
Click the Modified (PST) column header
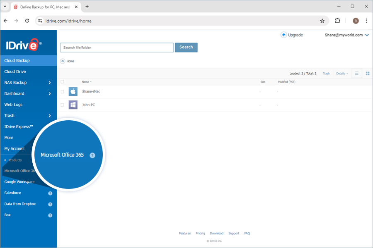pyautogui.click(x=287, y=82)
